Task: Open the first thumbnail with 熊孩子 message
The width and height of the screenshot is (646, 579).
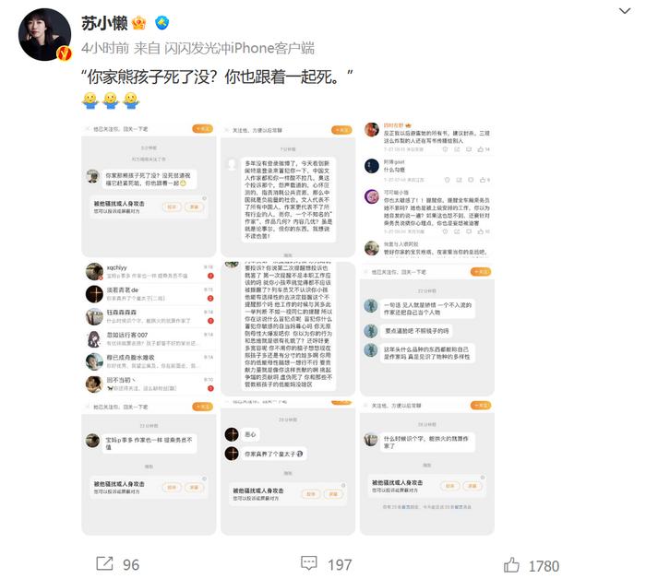Action: coord(149,190)
